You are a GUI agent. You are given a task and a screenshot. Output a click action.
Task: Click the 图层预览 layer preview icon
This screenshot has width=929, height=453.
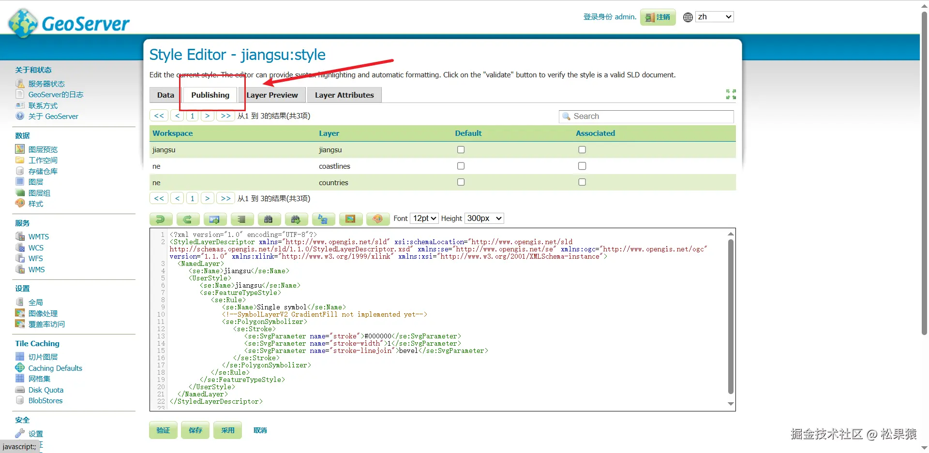[x=20, y=149]
